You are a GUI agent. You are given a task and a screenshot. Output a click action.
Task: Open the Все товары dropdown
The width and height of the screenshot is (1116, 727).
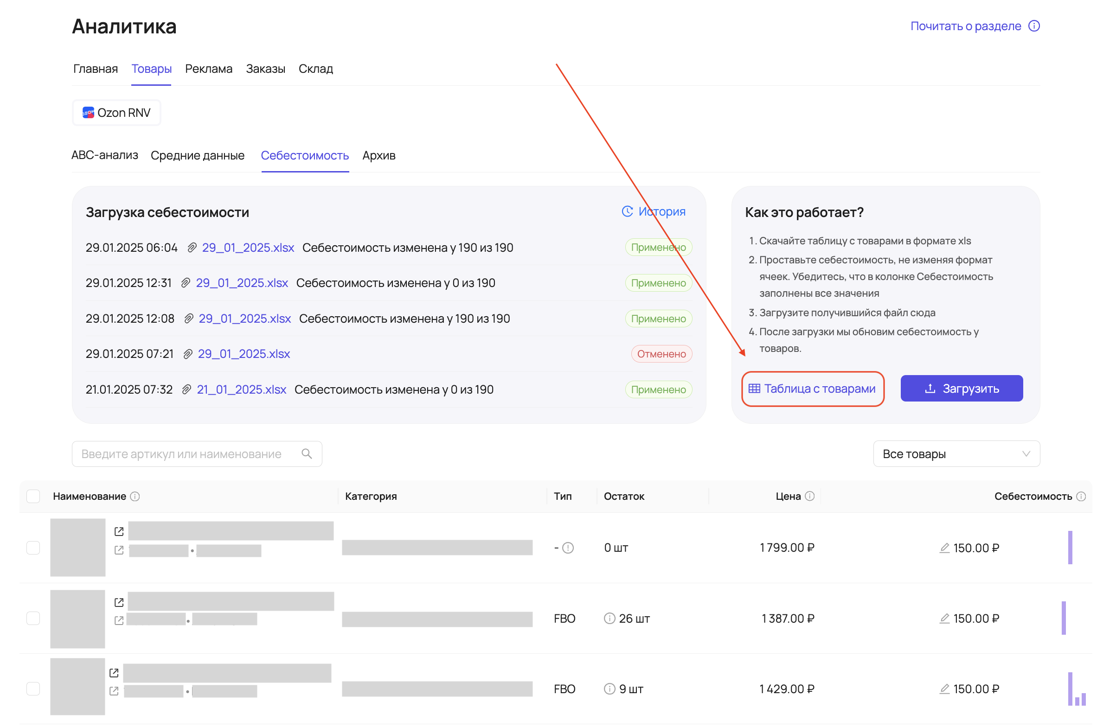click(x=956, y=454)
